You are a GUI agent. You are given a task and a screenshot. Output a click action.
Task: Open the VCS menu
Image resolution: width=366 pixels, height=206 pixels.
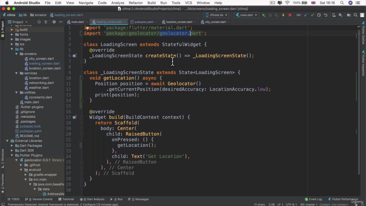tap(188, 3)
